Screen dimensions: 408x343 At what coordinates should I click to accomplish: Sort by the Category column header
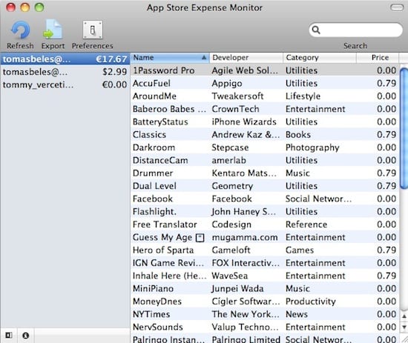(x=320, y=58)
